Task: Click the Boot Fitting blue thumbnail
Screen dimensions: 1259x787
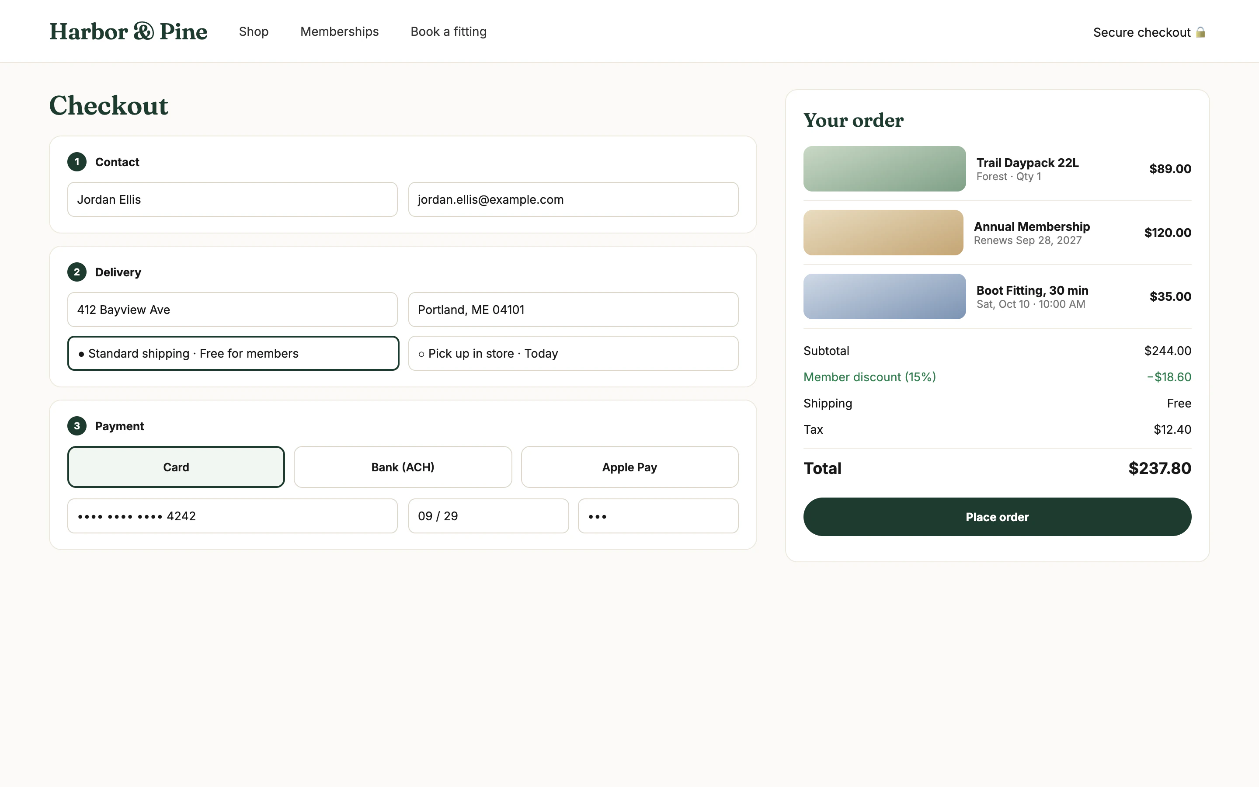Action: tap(884, 296)
